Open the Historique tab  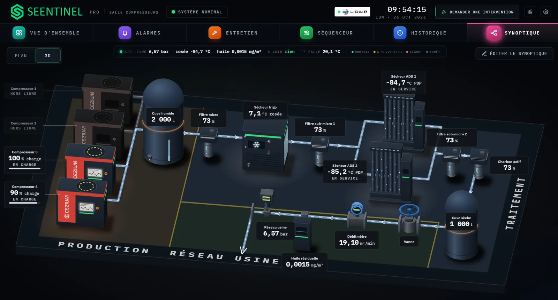(420, 33)
